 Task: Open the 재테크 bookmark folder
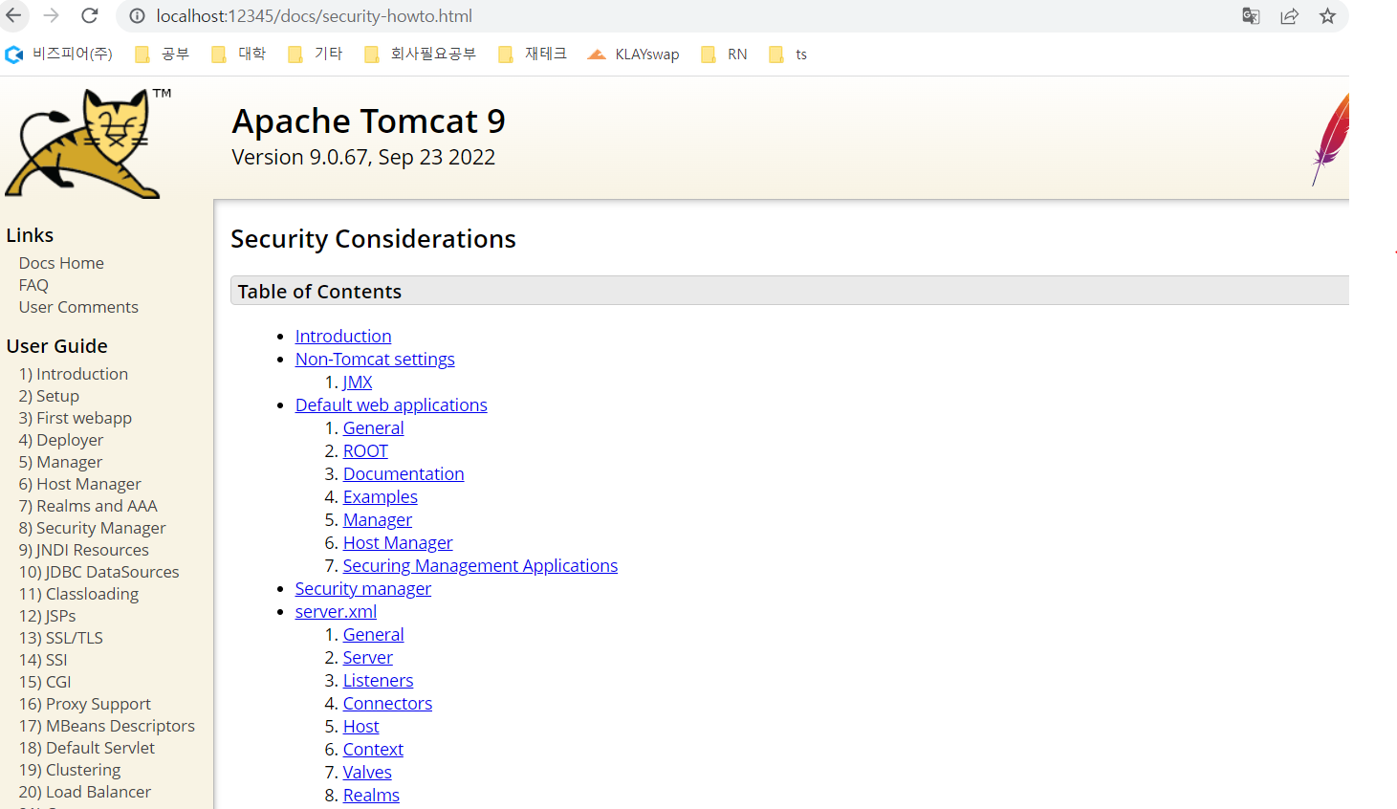point(534,55)
